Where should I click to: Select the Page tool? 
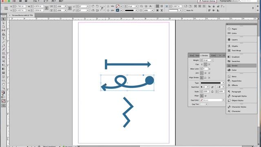[3, 27]
